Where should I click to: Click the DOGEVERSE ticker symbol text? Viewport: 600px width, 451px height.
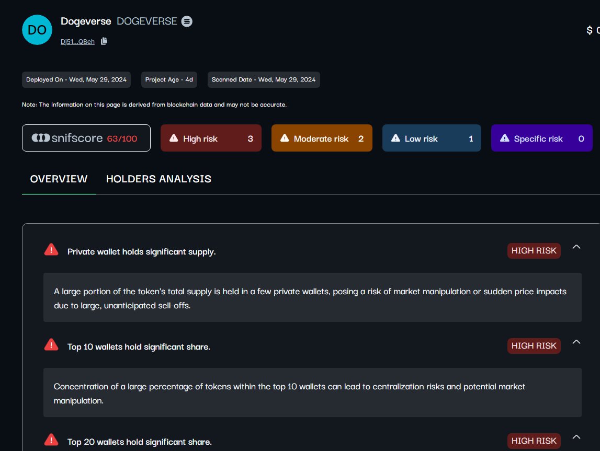point(147,21)
